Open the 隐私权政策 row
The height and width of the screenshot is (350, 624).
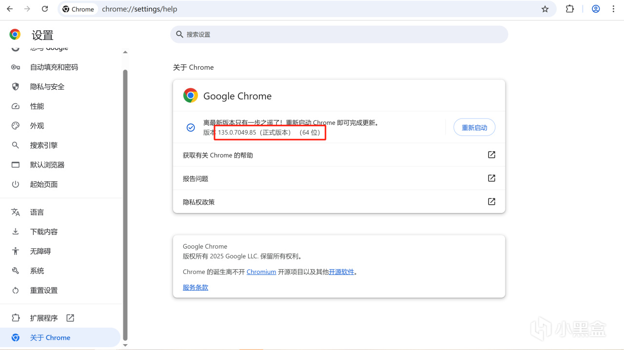[x=339, y=202]
